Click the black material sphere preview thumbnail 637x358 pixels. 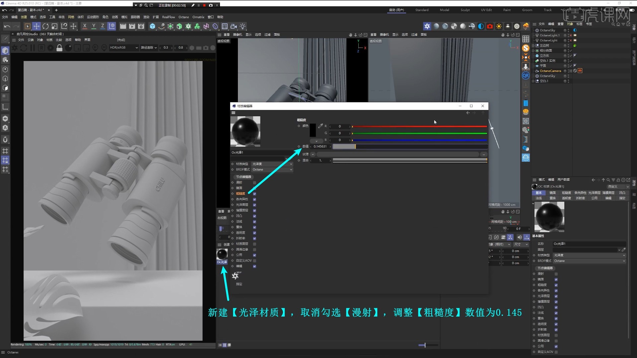[x=246, y=131]
